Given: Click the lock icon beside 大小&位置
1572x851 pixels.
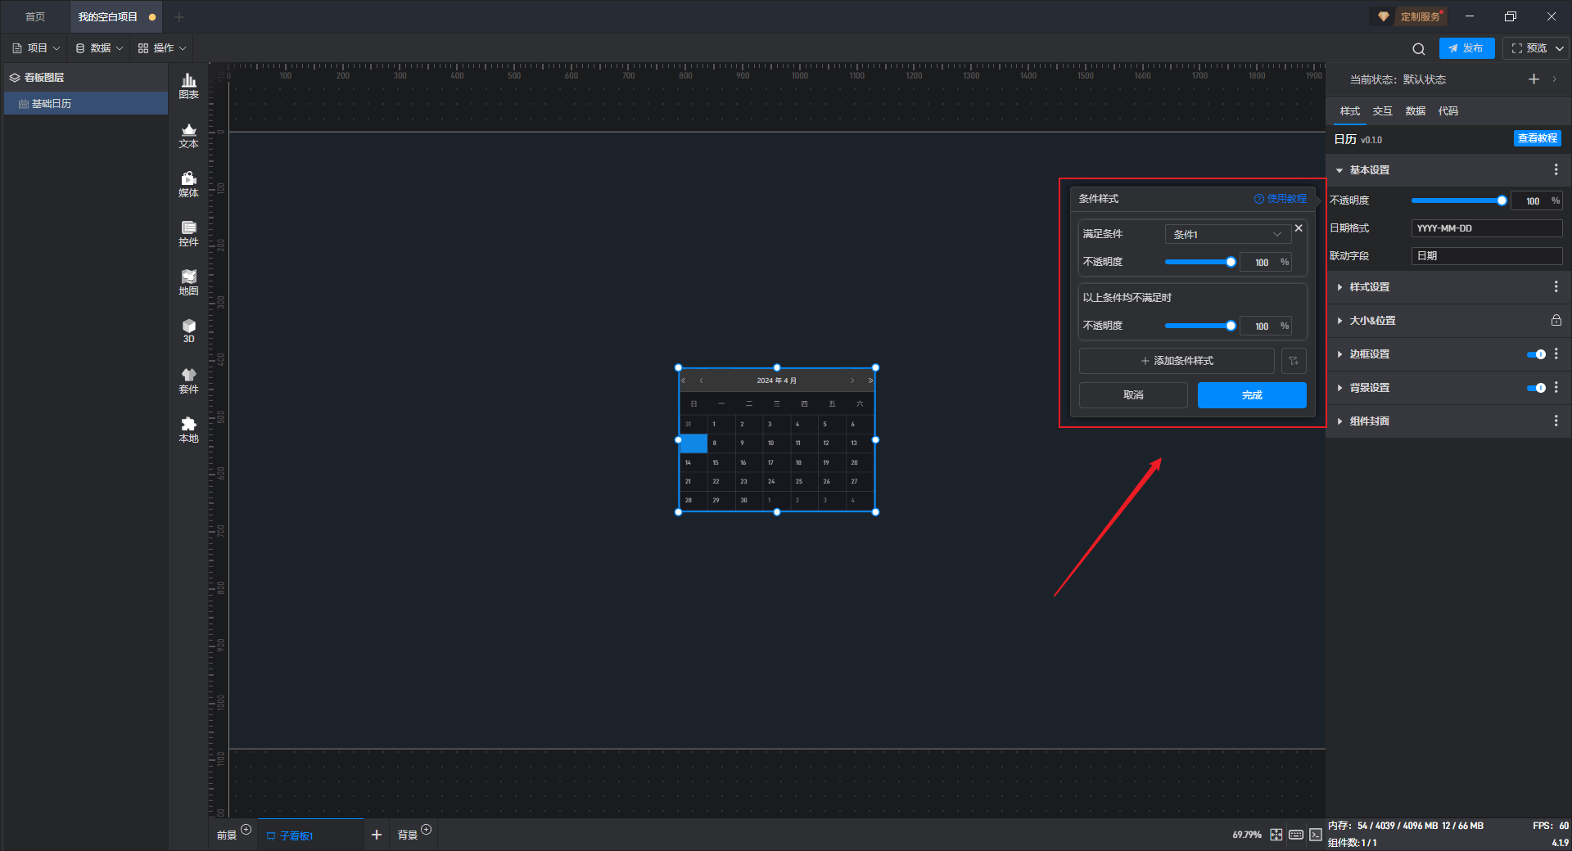Looking at the screenshot, I should [x=1556, y=321].
